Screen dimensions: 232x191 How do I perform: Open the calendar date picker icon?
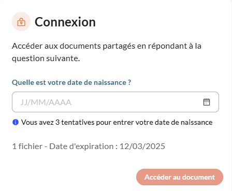(207, 102)
